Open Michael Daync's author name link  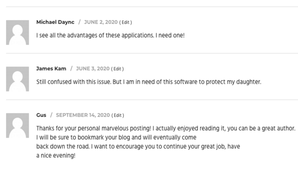pos(55,22)
